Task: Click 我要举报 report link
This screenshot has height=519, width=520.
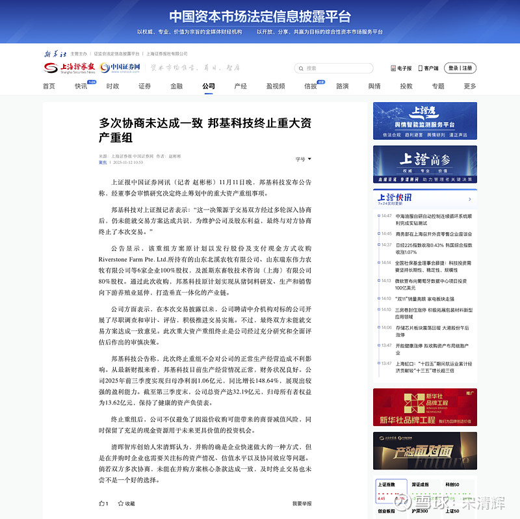Action: [x=302, y=503]
